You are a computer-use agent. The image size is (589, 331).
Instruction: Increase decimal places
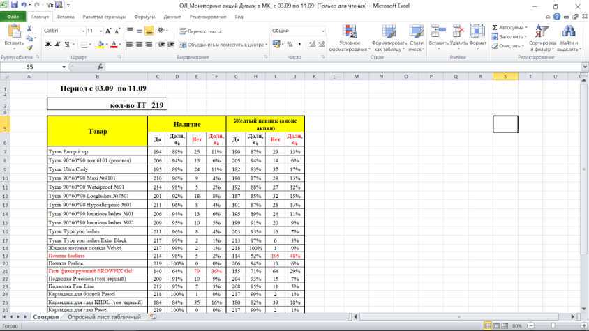tap(312, 45)
